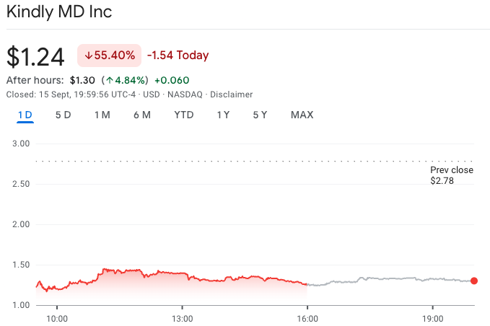The height and width of the screenshot is (326, 490).
Task: Click the 13:00 time axis label
Action: pos(182,318)
